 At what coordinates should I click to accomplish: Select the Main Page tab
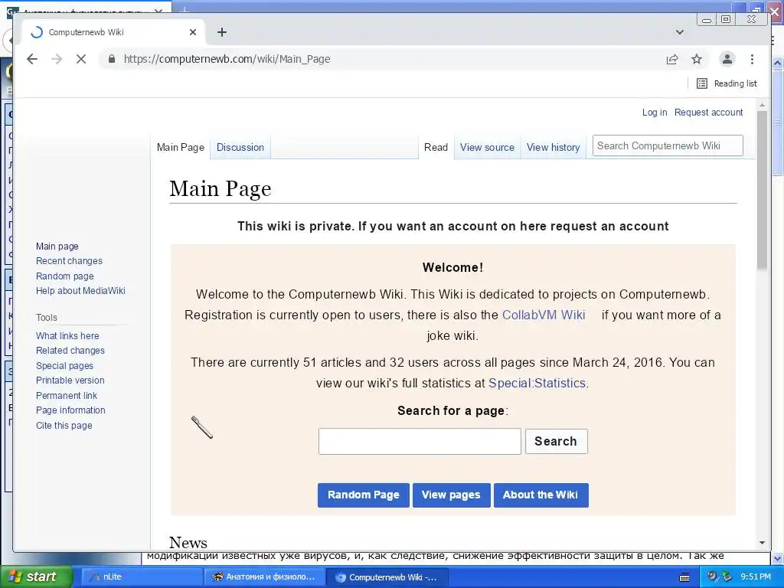(x=181, y=147)
